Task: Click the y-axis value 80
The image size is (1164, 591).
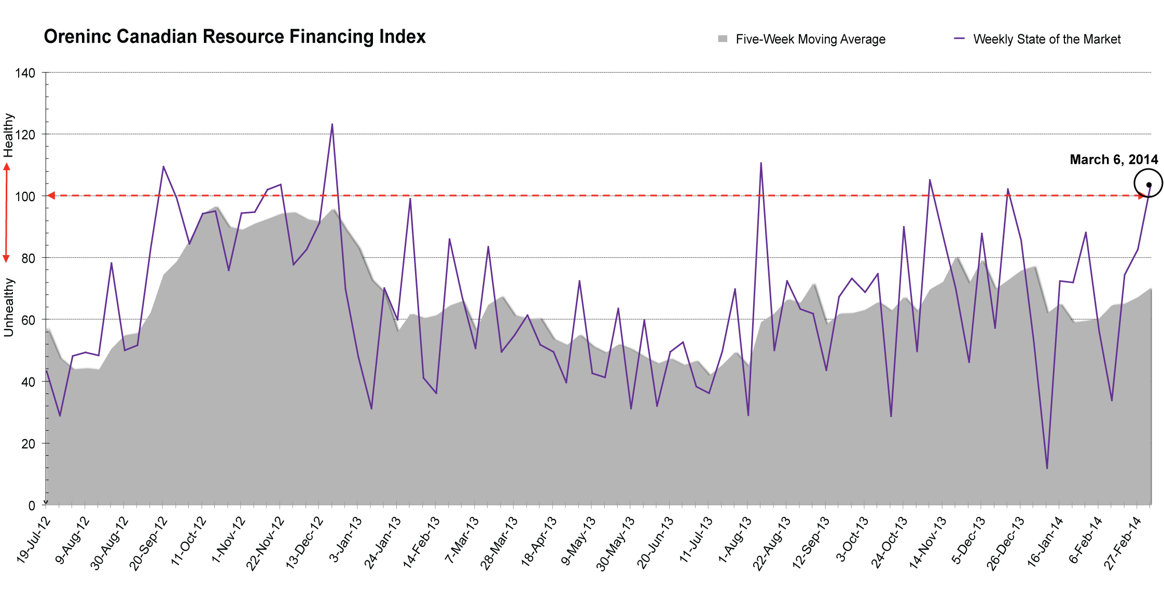Action: click(x=29, y=258)
